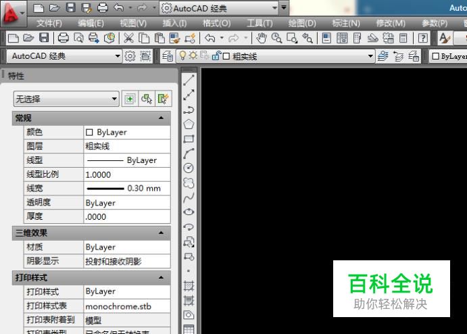Click the Workspace Settings gear icon
Image resolution: width=467 pixels, height=334 pixels.
130,56
